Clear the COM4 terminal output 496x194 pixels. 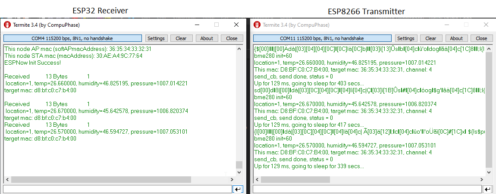(x=181, y=38)
